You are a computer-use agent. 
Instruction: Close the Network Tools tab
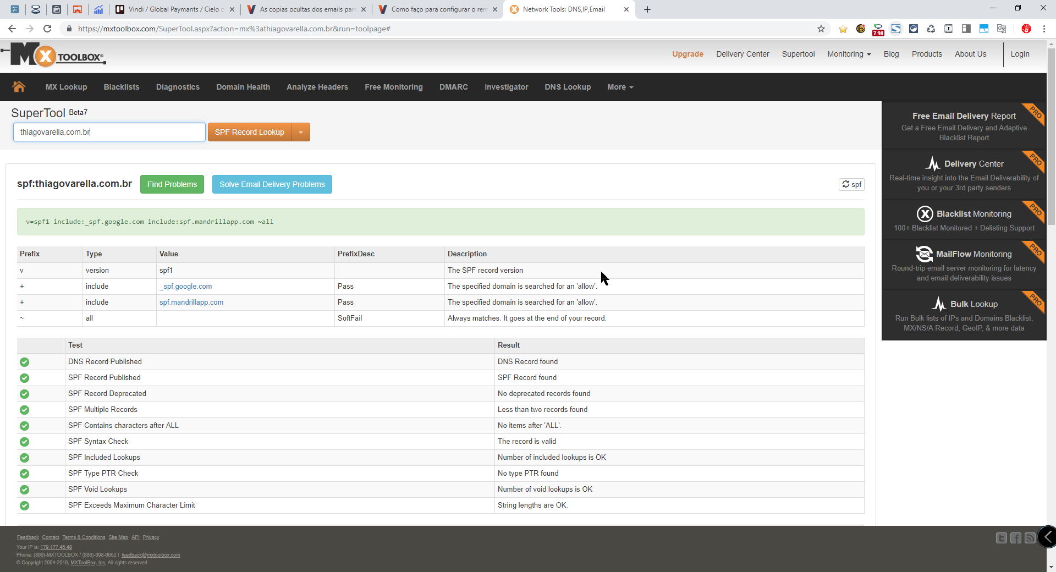point(626,9)
